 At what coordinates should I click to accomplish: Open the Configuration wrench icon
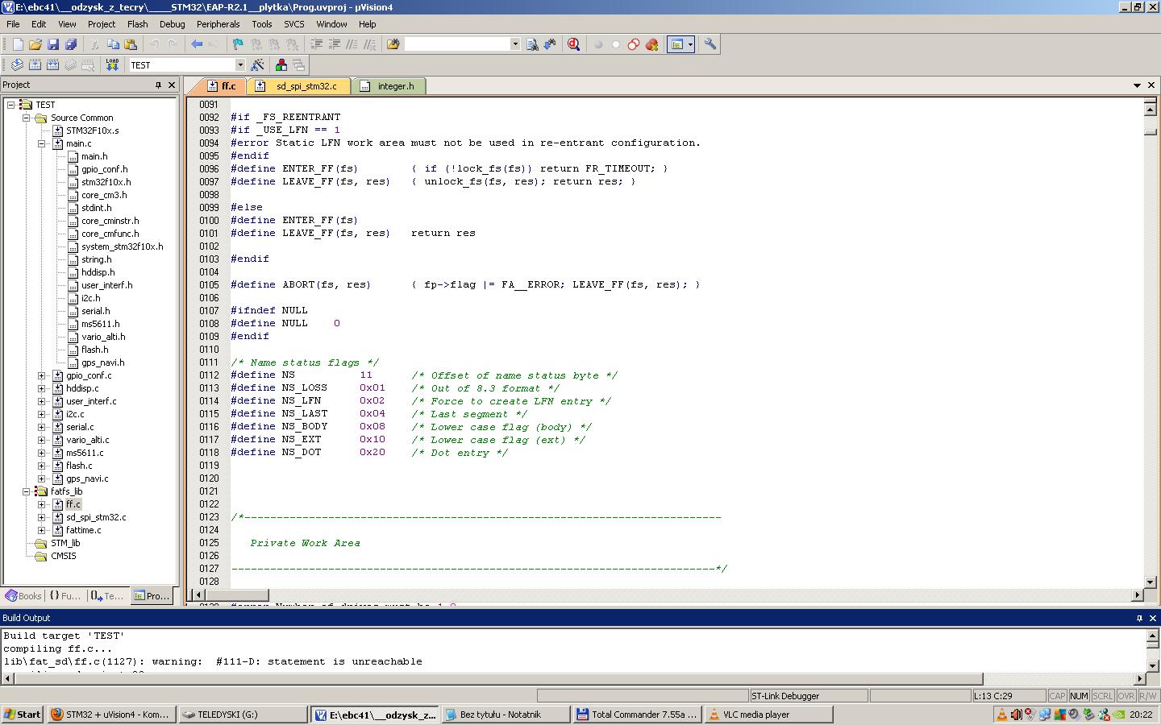click(710, 44)
